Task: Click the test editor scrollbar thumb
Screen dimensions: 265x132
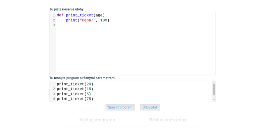Action: 214,90
